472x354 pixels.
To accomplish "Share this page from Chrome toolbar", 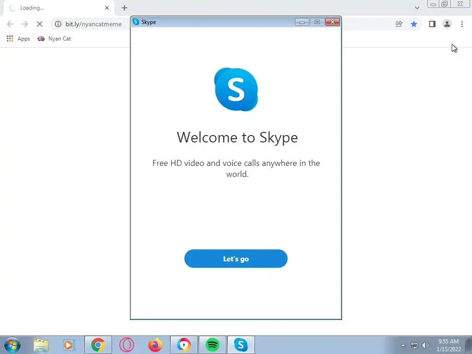I will tap(399, 24).
